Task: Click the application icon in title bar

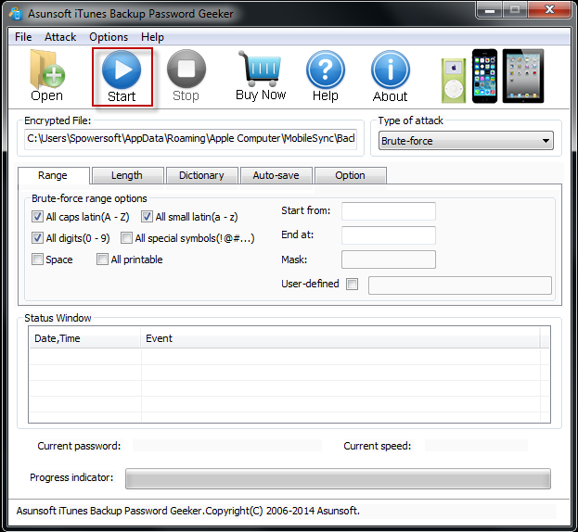Action: pos(16,14)
